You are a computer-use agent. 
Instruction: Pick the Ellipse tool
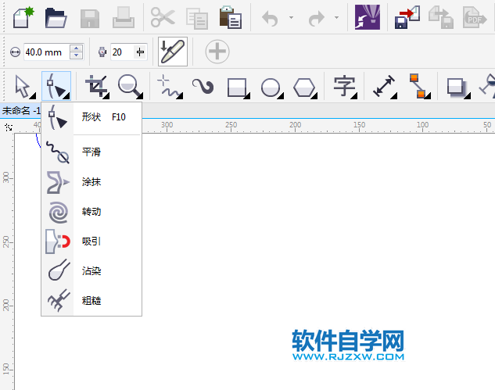coord(271,86)
